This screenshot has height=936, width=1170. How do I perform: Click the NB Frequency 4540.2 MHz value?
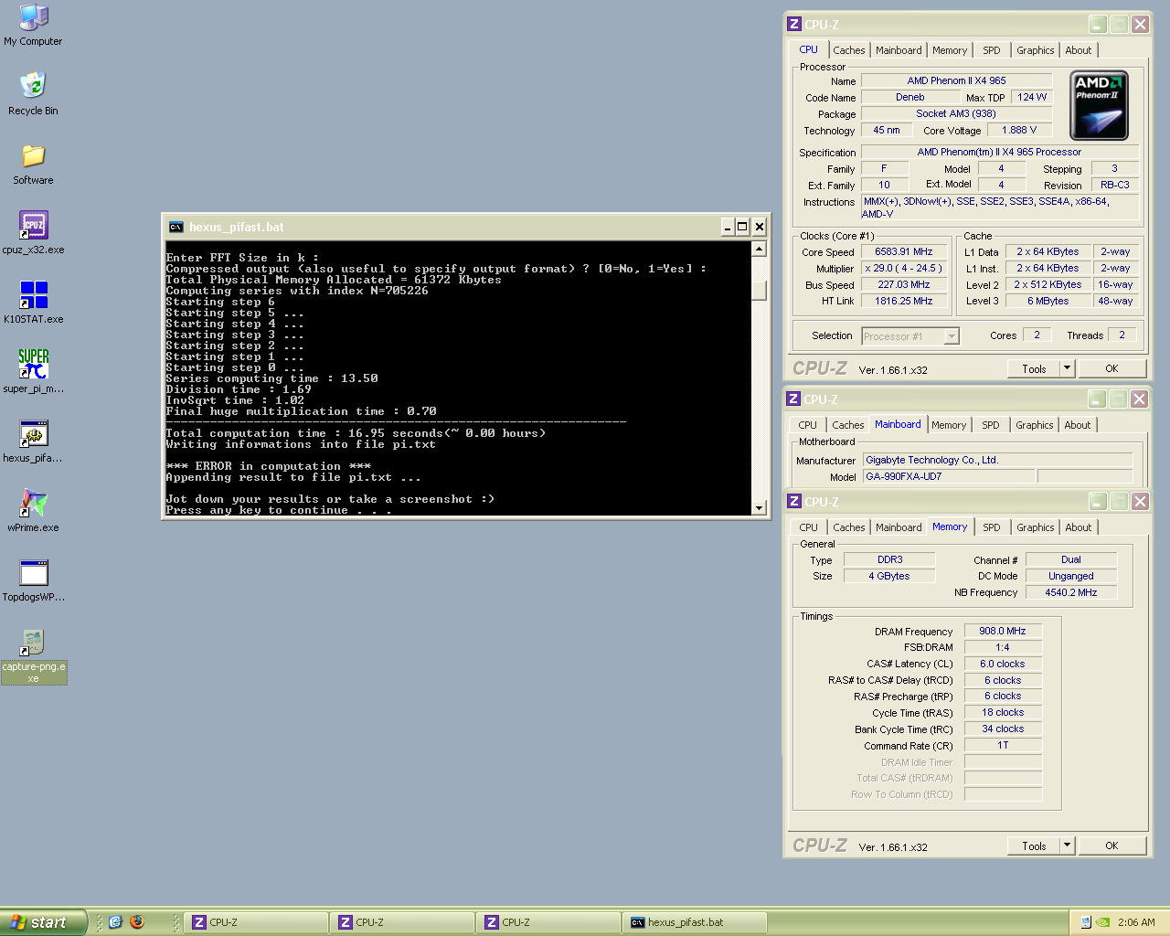1070,593
